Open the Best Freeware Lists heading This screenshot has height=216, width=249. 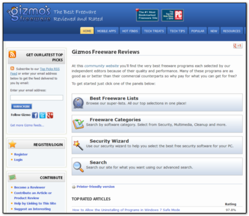pos(114,98)
